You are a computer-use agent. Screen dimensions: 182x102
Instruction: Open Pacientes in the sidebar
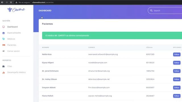tap(12, 45)
